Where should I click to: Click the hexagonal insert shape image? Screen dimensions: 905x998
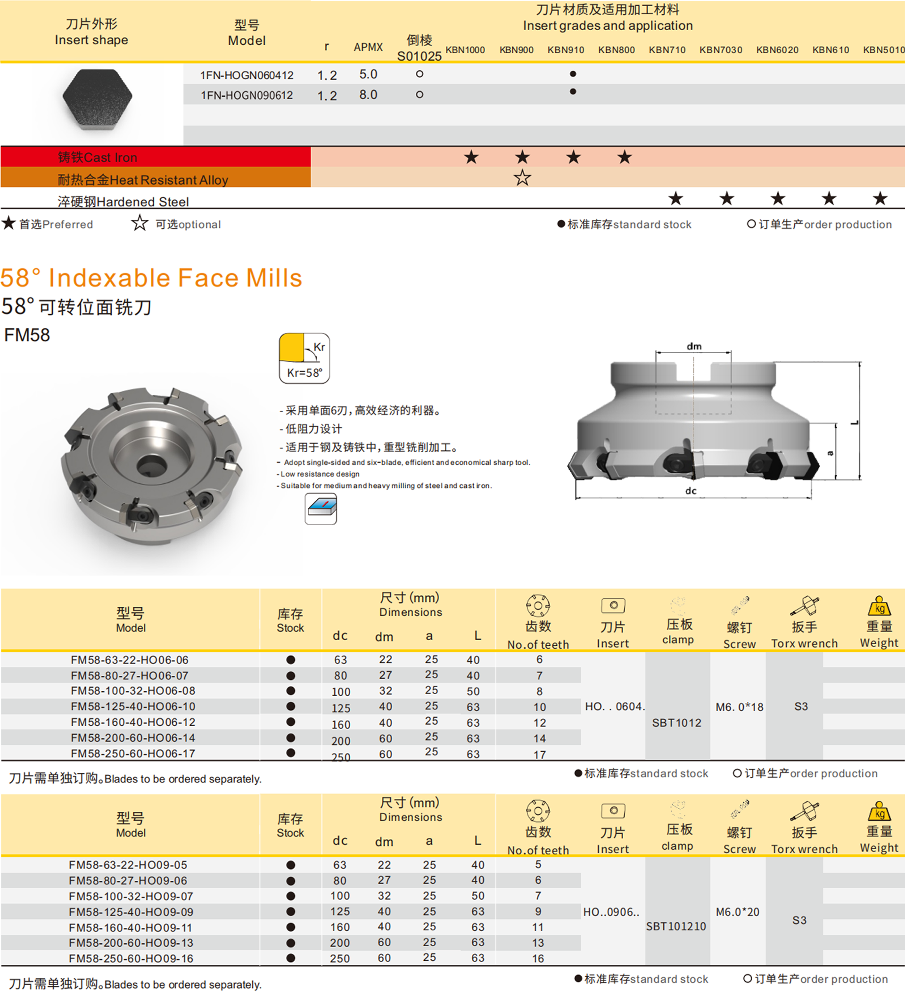97,99
